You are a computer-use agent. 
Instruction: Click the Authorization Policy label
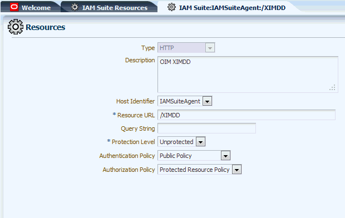[x=129, y=170]
